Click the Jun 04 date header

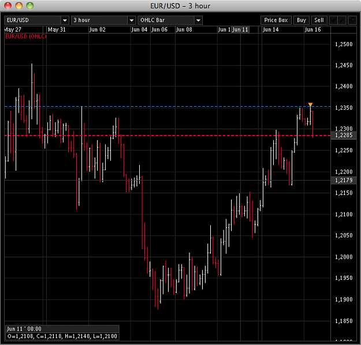[139, 29]
